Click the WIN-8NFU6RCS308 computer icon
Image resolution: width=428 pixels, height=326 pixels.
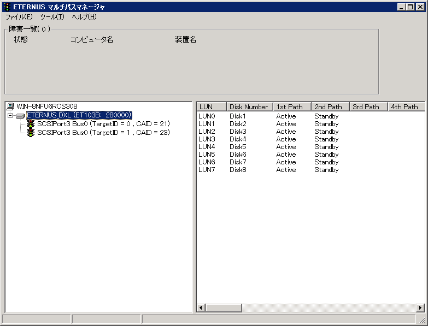11,106
